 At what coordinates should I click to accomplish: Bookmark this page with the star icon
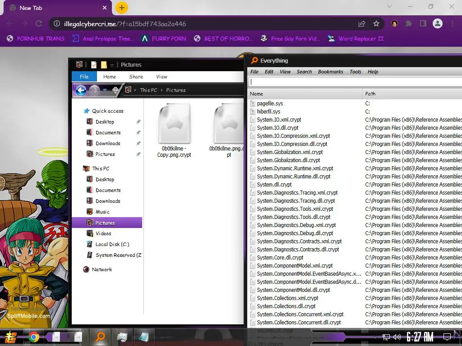[x=376, y=24]
